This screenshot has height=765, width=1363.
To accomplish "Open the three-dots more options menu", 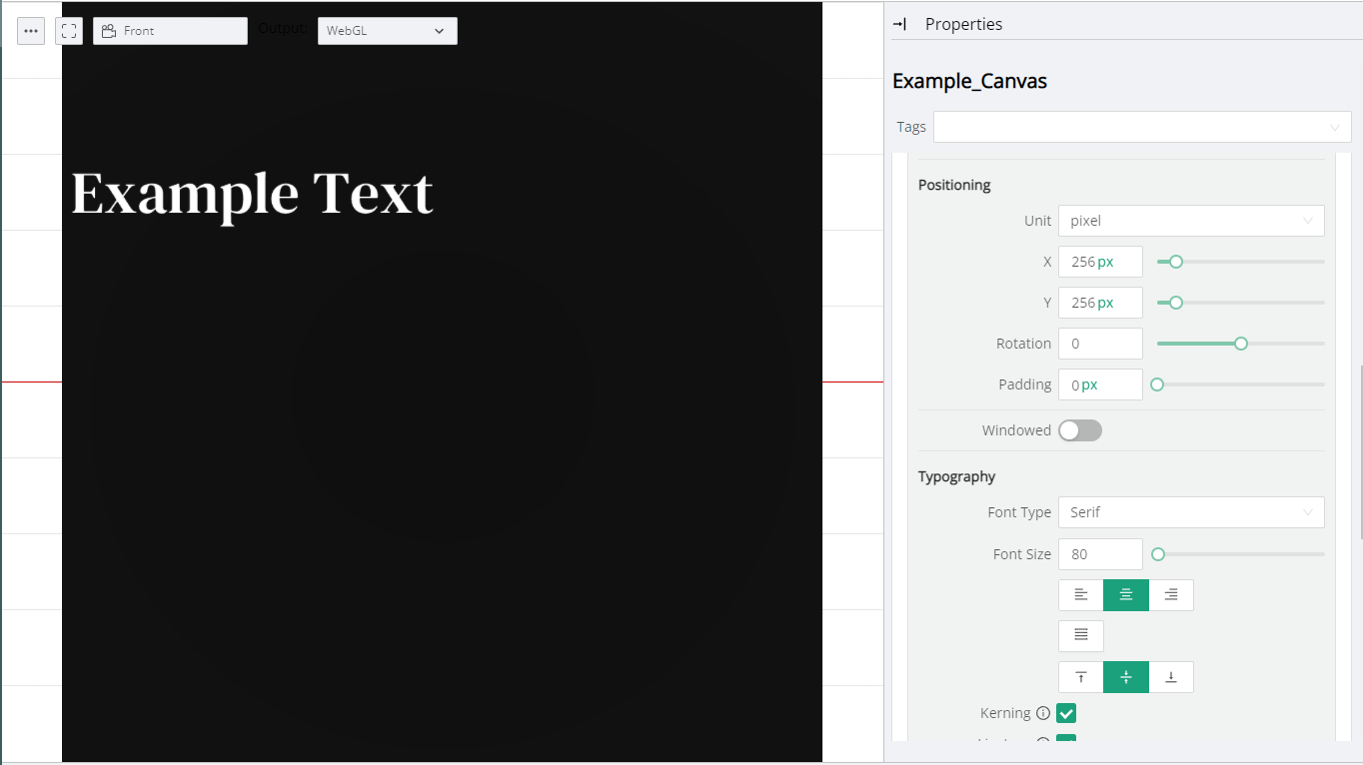I will coord(31,31).
